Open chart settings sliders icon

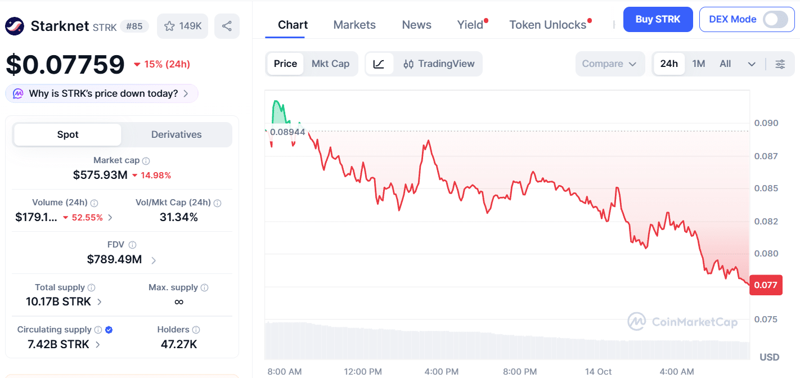tap(780, 64)
